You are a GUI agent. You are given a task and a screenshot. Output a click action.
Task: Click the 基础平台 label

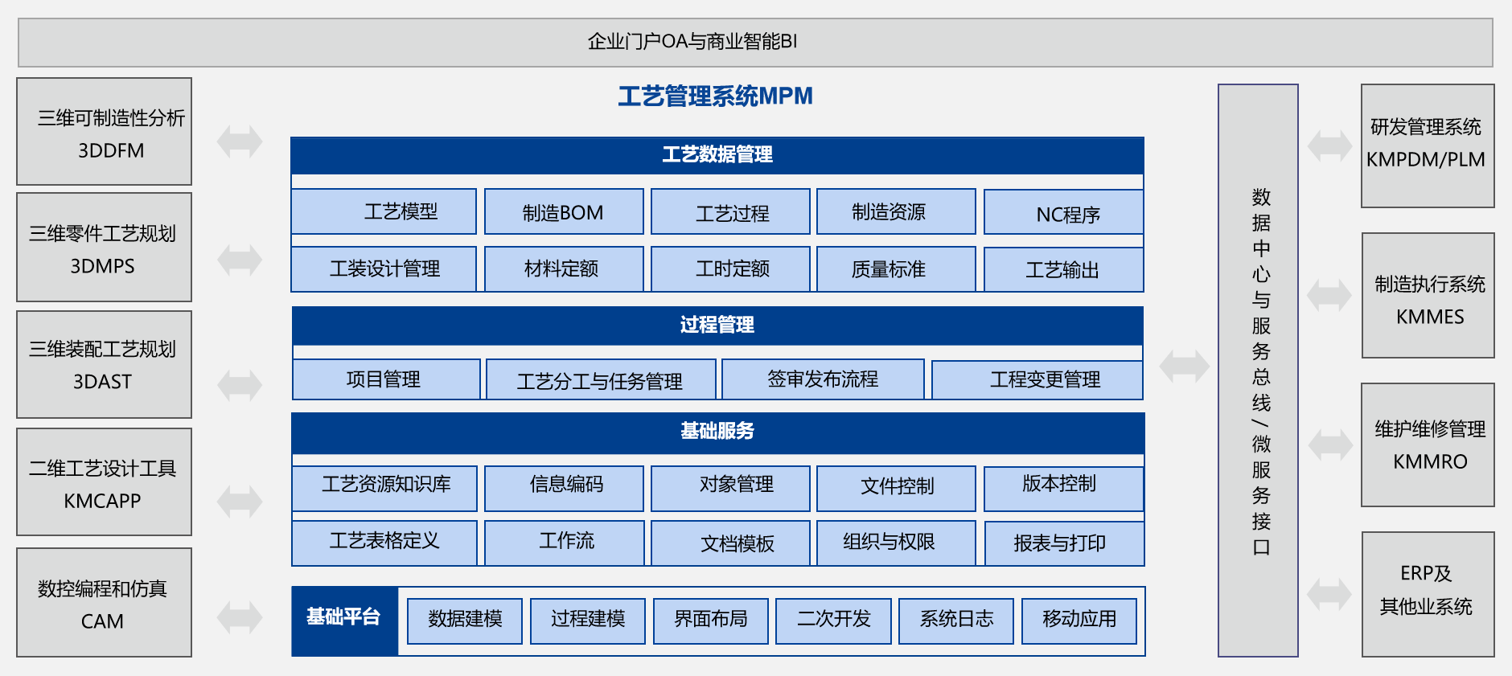click(x=344, y=618)
